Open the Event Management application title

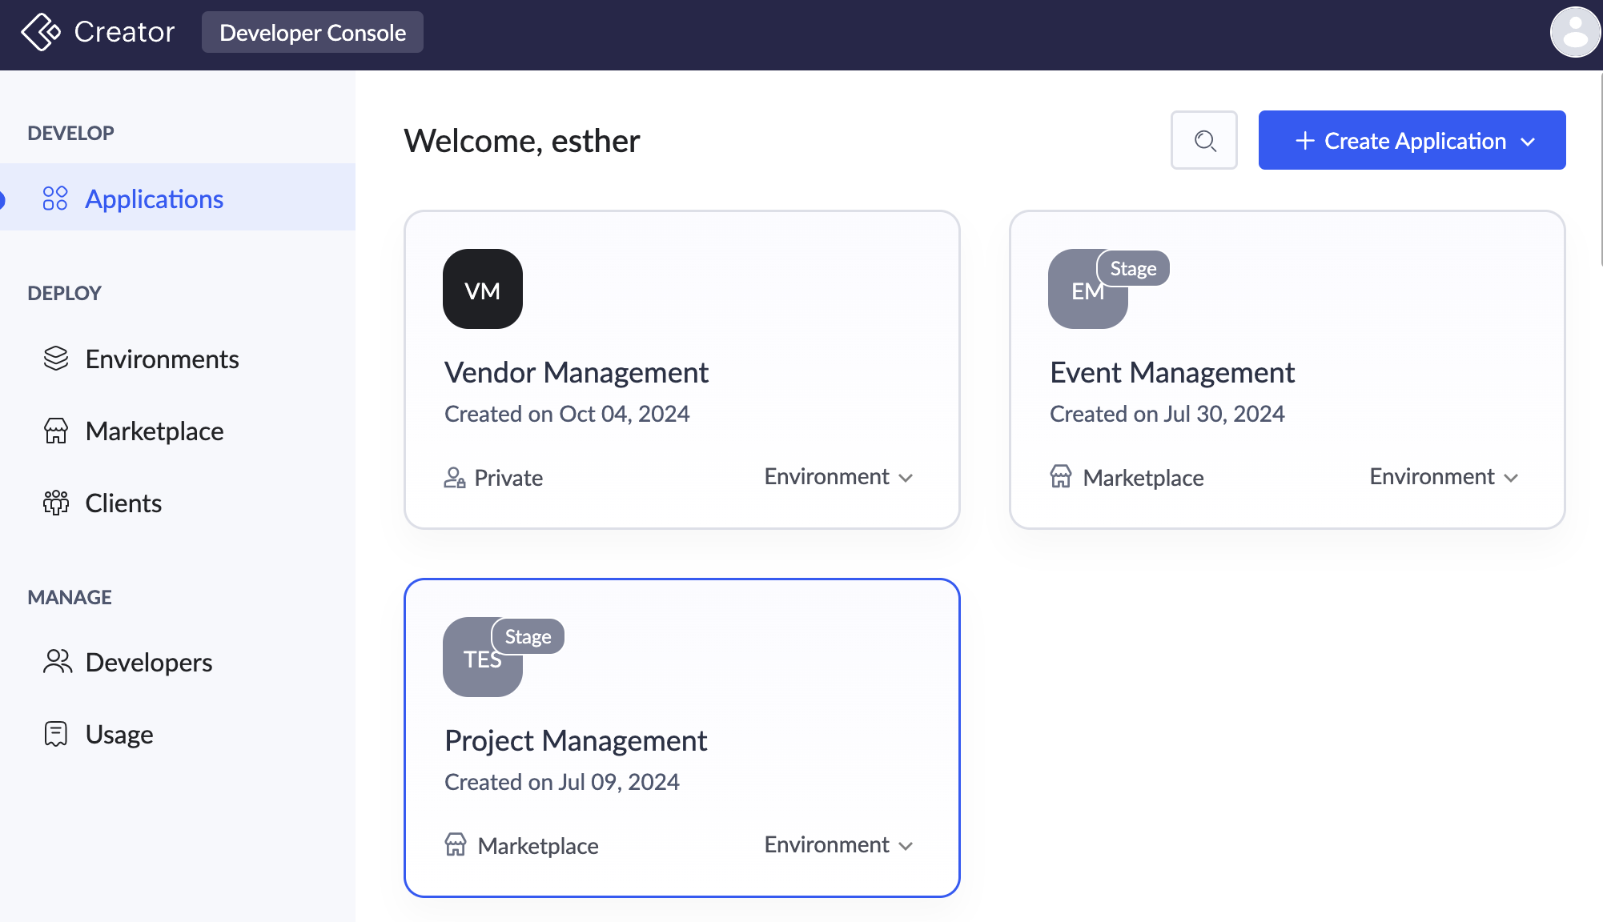pyautogui.click(x=1171, y=372)
